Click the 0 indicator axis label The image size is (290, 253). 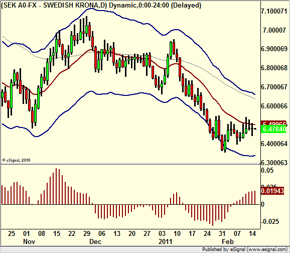[263, 205]
